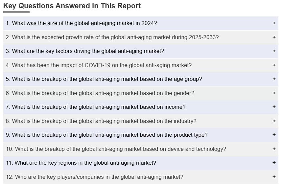
Task: Click the plus icon beside question 1
Action: (x=274, y=23)
